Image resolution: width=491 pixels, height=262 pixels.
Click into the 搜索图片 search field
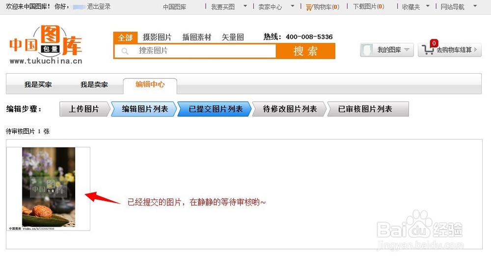(x=195, y=51)
